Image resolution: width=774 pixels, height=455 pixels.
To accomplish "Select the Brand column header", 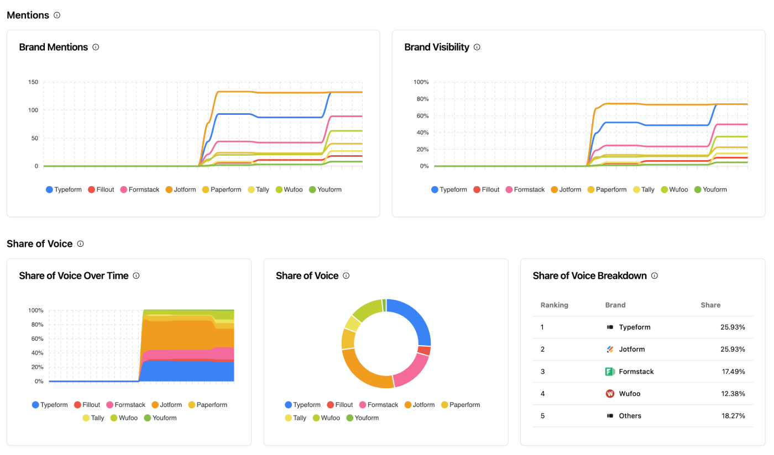I will [x=615, y=305].
